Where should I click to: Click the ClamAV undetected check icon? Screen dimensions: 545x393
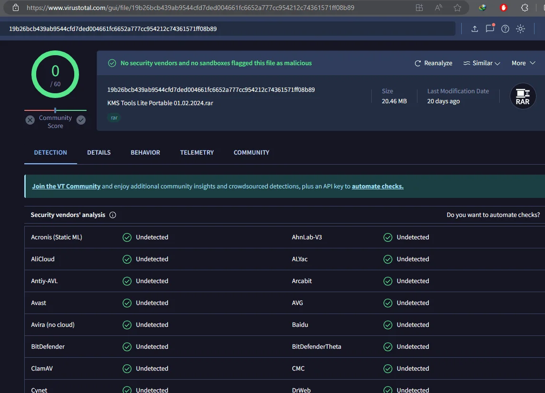(x=127, y=369)
